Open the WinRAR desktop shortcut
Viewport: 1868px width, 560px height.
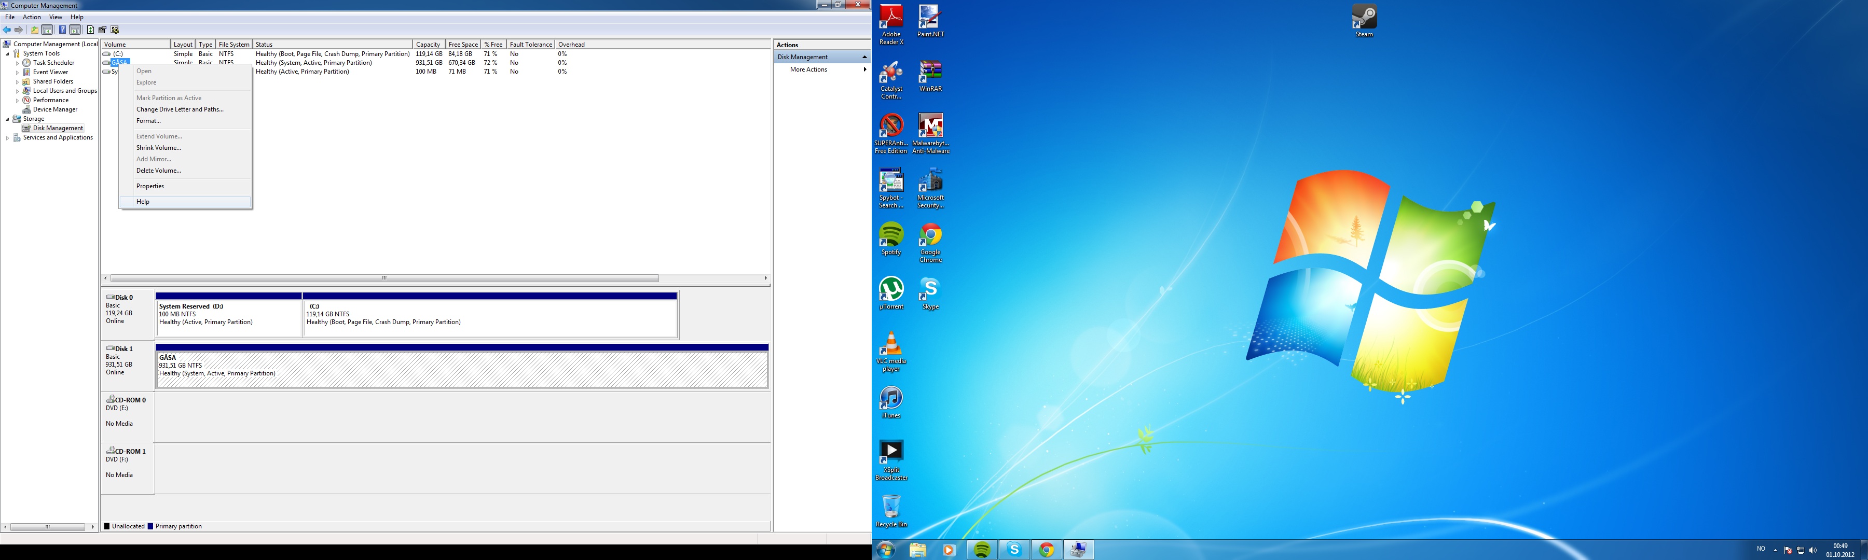pyautogui.click(x=930, y=76)
